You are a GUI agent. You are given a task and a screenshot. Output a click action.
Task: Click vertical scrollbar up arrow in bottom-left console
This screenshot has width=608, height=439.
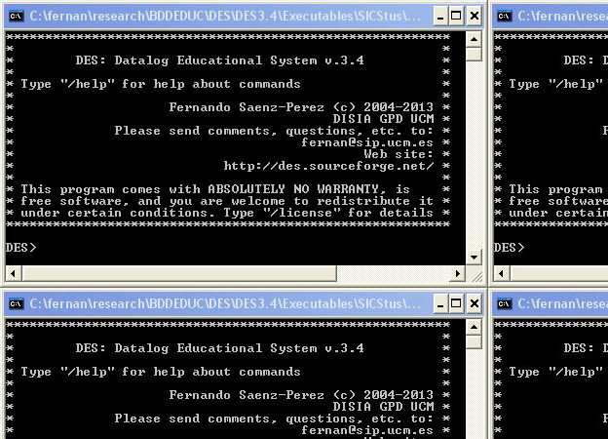point(474,327)
